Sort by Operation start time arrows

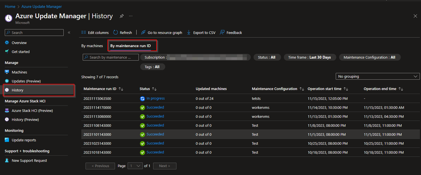(x=346, y=89)
